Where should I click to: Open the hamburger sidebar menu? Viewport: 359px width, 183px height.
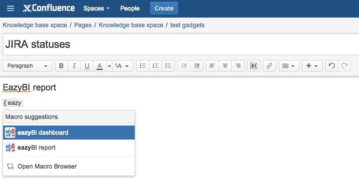(x=11, y=8)
